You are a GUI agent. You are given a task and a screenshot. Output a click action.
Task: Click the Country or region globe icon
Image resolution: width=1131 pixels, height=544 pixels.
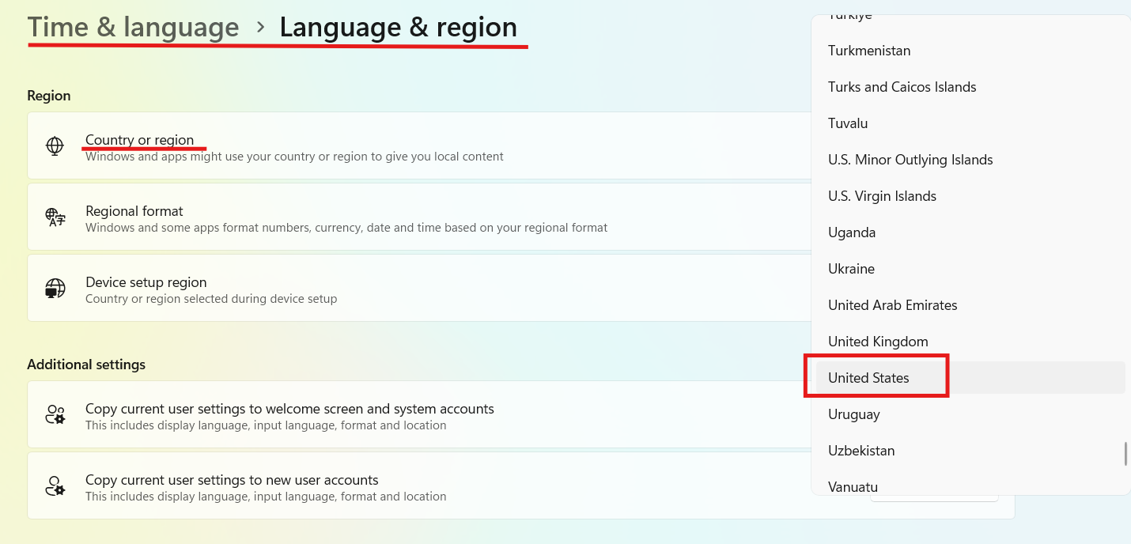point(53,145)
